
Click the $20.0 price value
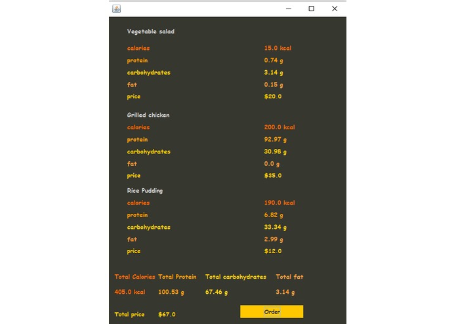[x=273, y=96]
